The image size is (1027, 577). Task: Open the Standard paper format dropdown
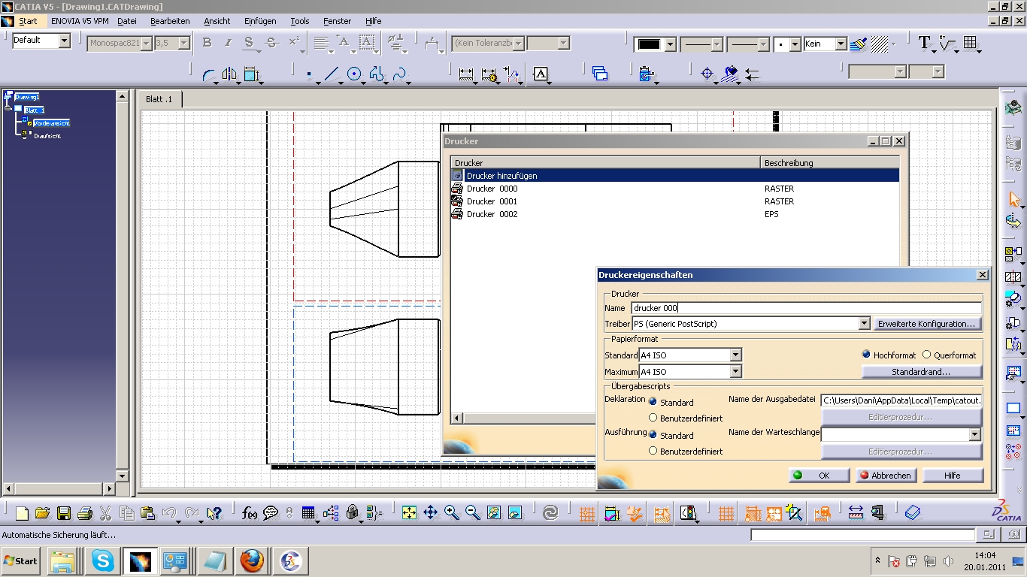pos(736,355)
